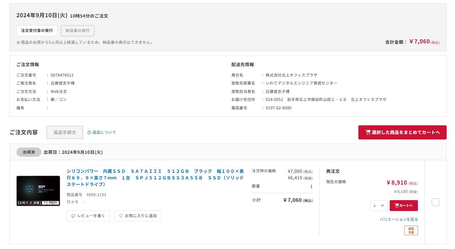455x249 pixels.
Task: Click the 合計金額 total ¥7,060
Action: point(419,42)
